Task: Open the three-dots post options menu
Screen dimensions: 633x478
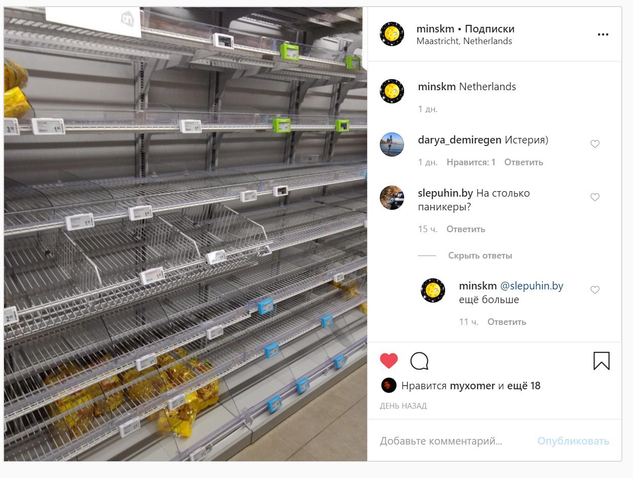Action: click(602, 34)
